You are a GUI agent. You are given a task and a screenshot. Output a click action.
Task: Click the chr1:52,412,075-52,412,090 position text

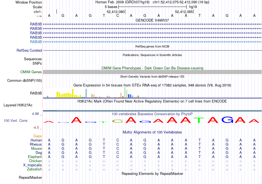point(175,2)
